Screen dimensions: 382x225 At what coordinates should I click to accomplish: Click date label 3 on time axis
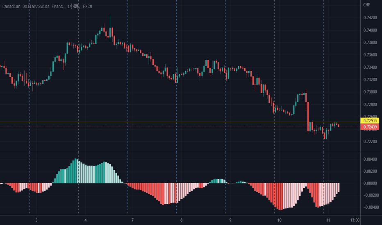point(36,220)
